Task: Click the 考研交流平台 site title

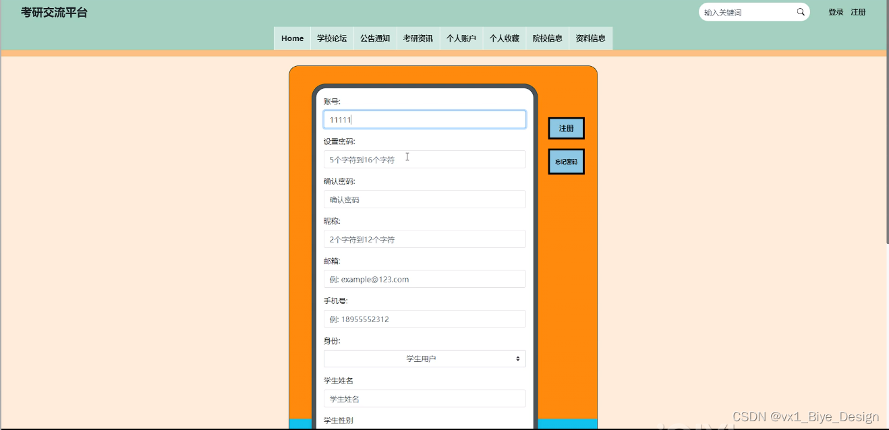Action: [x=54, y=12]
